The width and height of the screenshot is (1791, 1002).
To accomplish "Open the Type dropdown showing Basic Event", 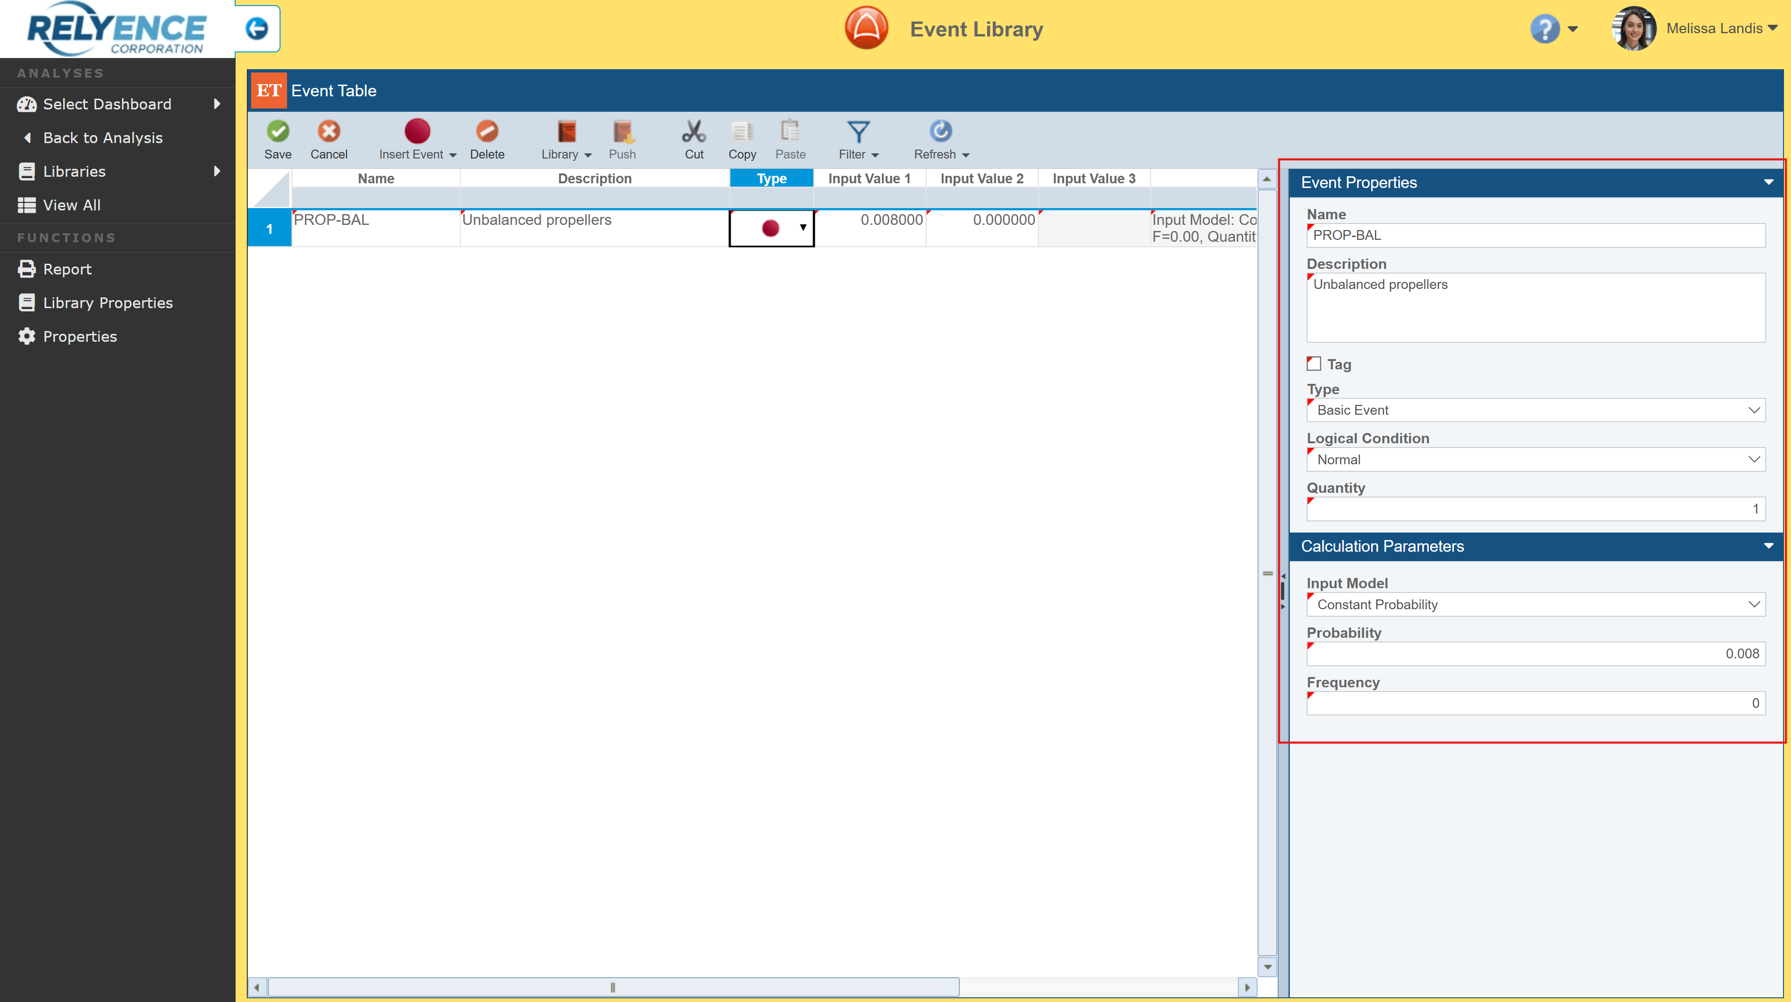I will [x=1535, y=410].
